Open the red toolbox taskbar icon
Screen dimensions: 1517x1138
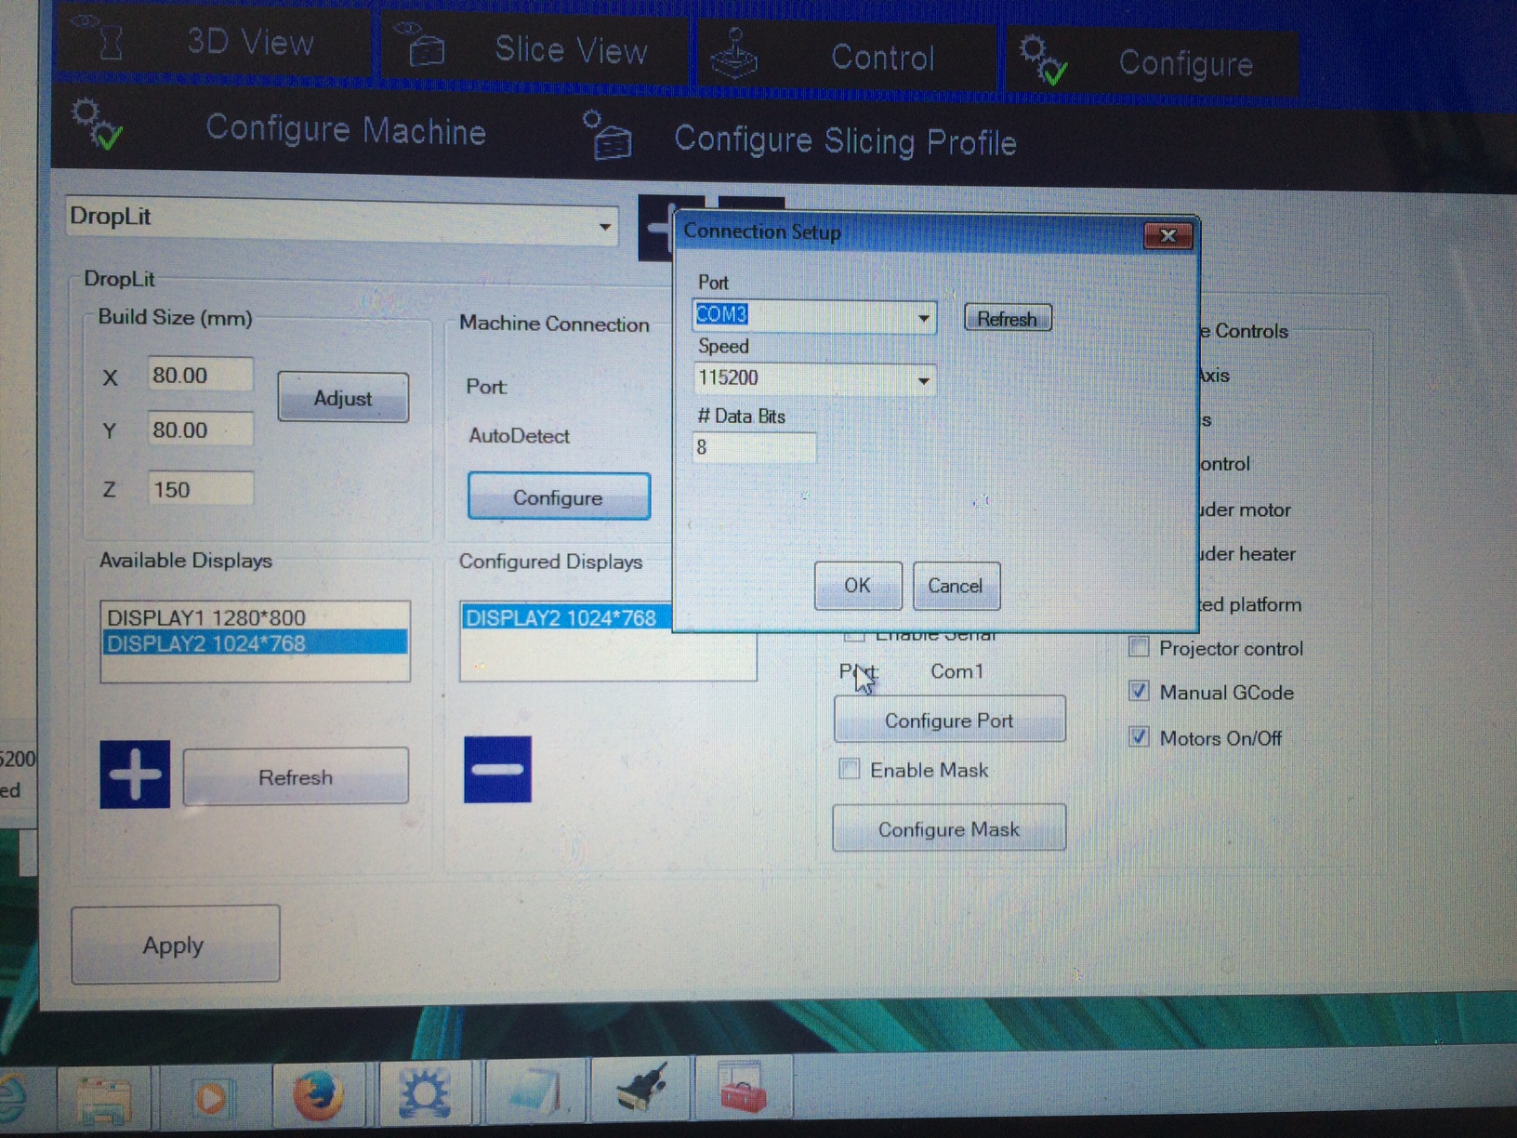(x=742, y=1088)
